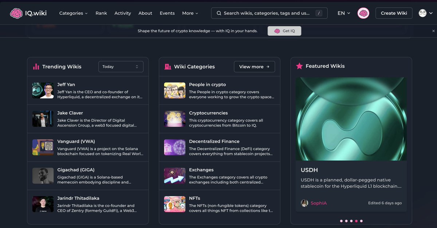437x228 pixels.
Task: Dismiss the Get IQ banner
Action: tap(433, 31)
